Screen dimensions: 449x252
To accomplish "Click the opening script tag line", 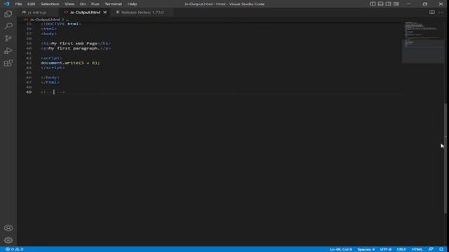I will click(x=51, y=58).
